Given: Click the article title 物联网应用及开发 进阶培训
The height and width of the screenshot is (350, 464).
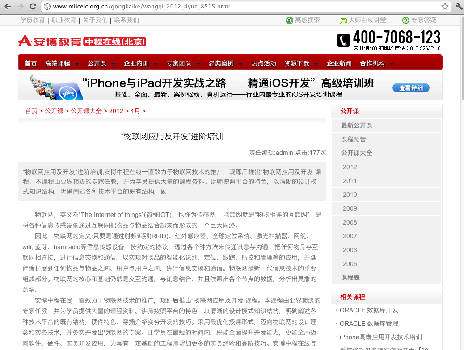Looking at the screenshot, I should (172, 136).
